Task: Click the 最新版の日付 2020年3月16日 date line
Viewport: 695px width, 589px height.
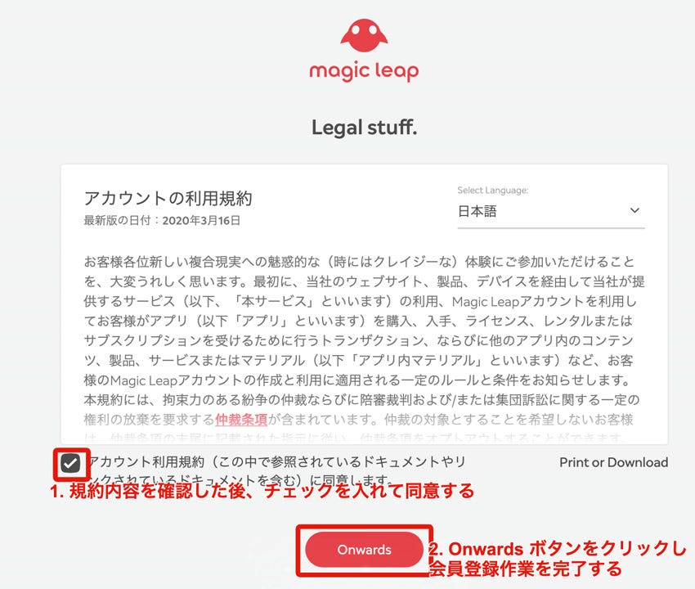Action: (162, 220)
